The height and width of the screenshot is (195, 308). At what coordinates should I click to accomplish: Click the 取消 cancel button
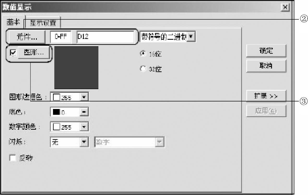pyautogui.click(x=266, y=66)
